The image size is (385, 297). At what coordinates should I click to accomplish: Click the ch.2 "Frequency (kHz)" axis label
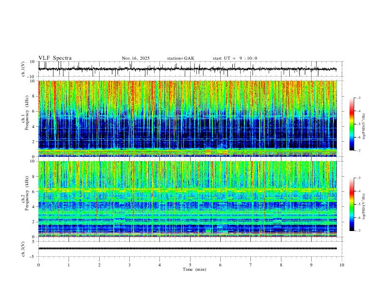click(x=27, y=193)
